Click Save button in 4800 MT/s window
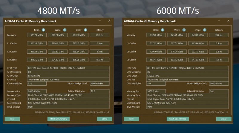Viewport: 239px width, 133px height. click(x=12, y=119)
